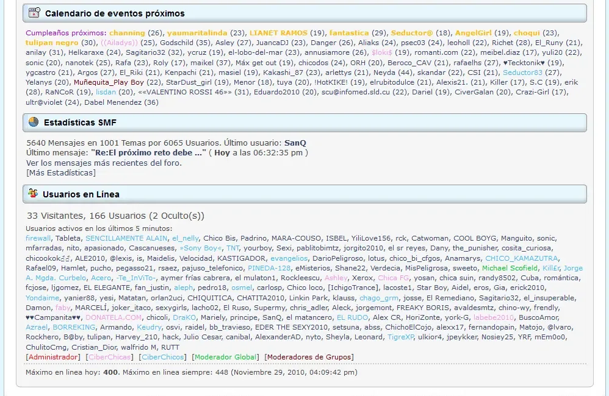Select the evangelios user link
Image resolution: width=609 pixels, height=396 pixels.
pyautogui.click(x=289, y=258)
